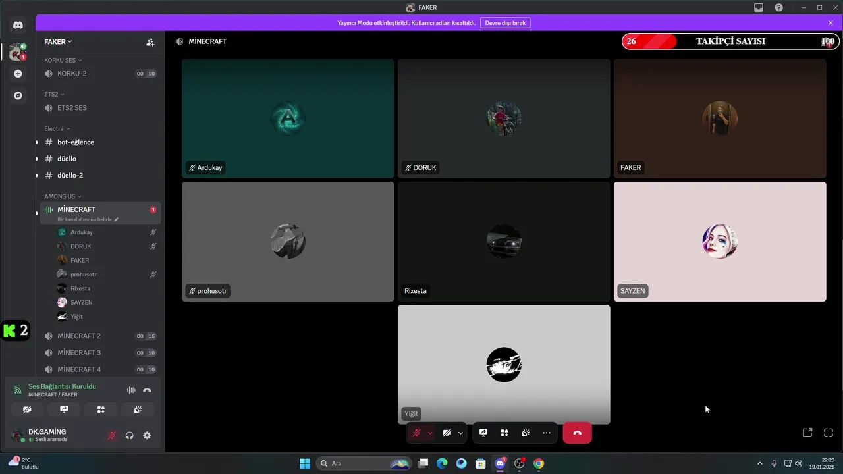Open Discord direct messages home
Viewport: 843px width, 474px height.
18,25
